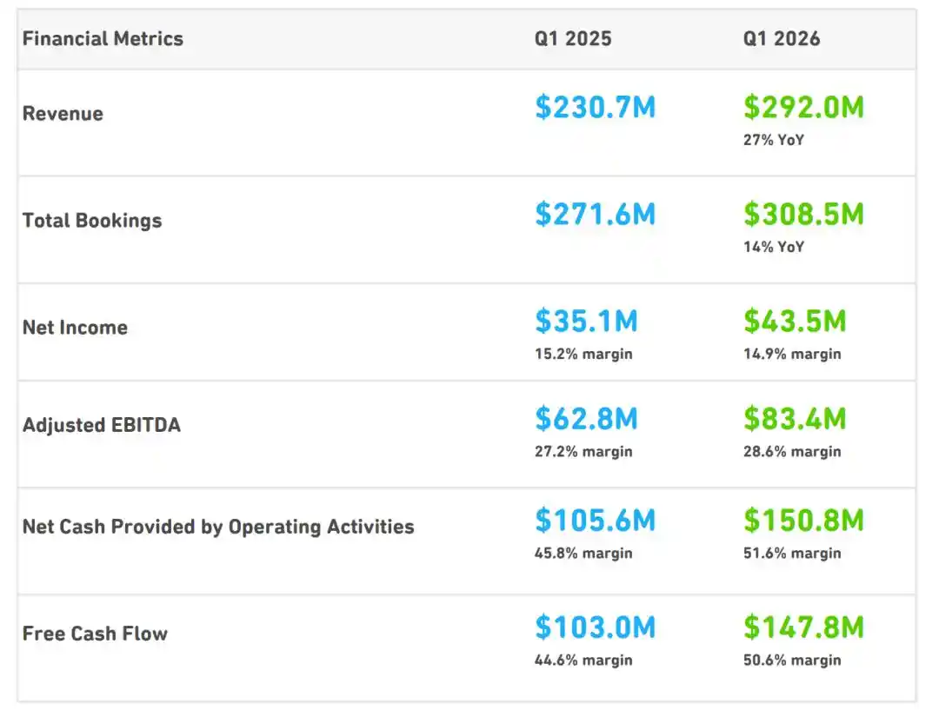Screen dimensions: 939x710
Task: Click the 44.6% margin note
Action: click(583, 661)
